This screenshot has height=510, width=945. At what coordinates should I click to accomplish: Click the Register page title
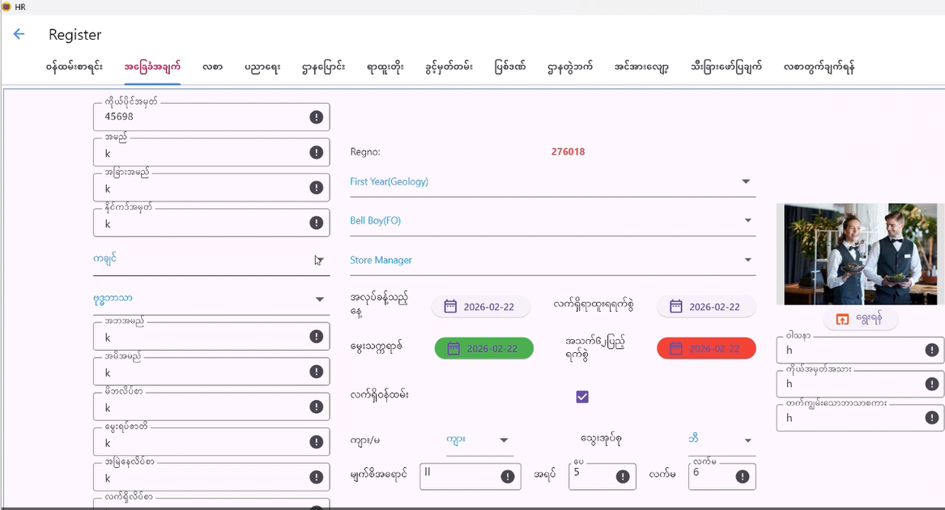(74, 35)
